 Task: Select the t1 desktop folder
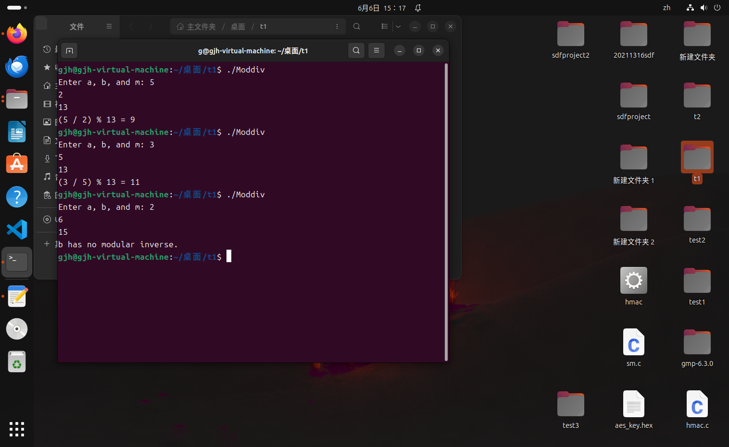point(697,162)
